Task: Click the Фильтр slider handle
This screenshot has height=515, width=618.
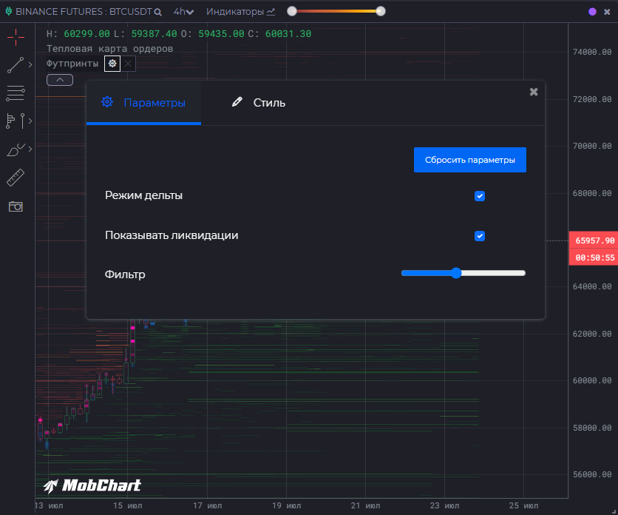Action: click(x=456, y=273)
